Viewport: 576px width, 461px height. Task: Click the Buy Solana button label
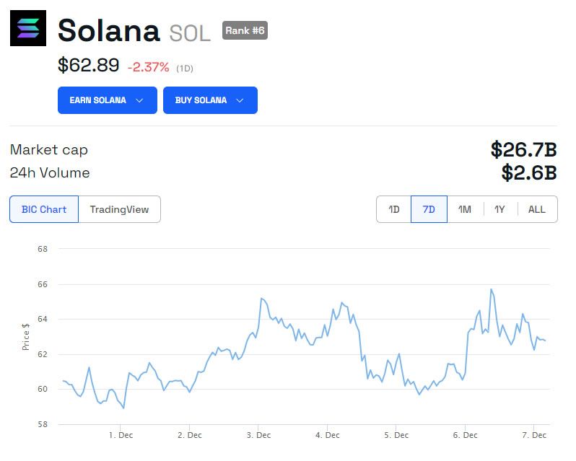[x=201, y=100]
